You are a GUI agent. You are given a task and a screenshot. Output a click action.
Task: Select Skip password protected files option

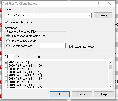(8, 36)
